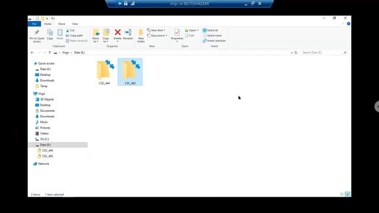The image size is (379, 213).
Task: Click Copy path in ribbon
Action: point(74,35)
